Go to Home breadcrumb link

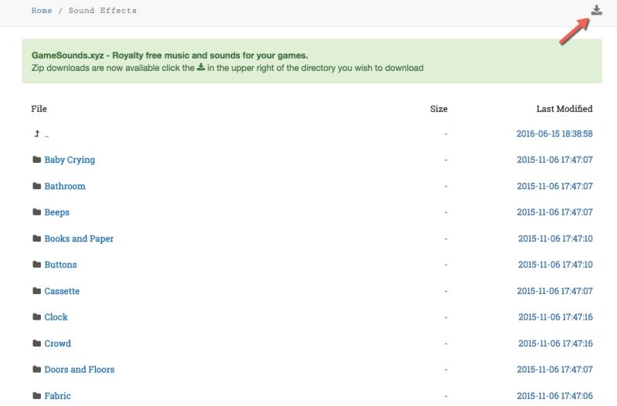click(42, 11)
